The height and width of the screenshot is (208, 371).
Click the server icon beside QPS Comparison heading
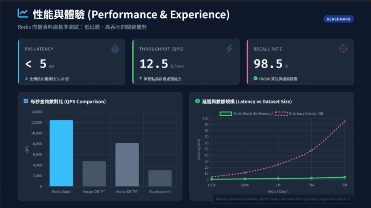tap(26, 101)
